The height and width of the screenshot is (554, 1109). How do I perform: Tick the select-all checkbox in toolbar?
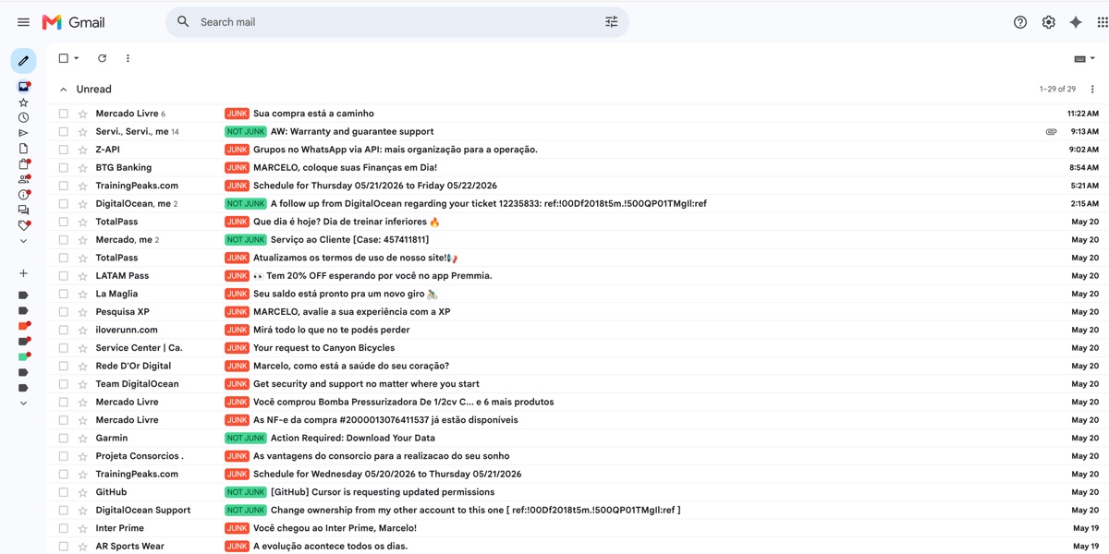pyautogui.click(x=64, y=58)
